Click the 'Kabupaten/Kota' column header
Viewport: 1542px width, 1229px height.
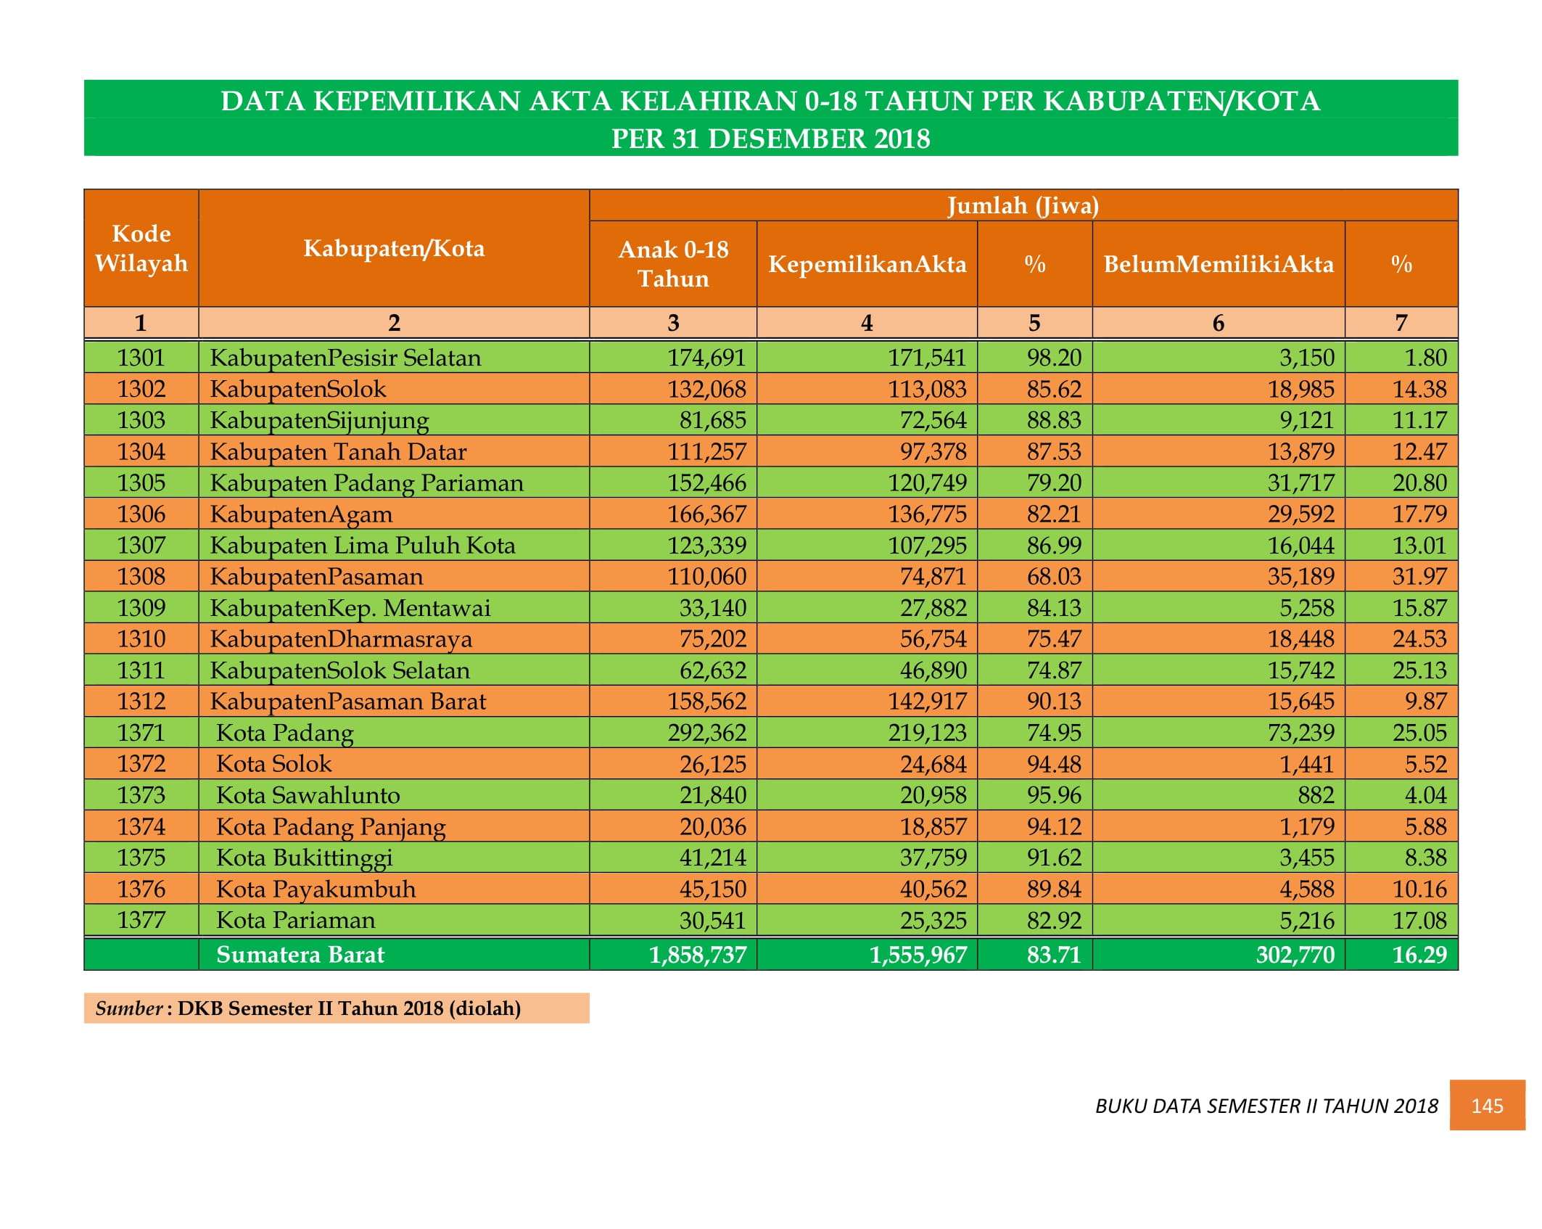394,248
